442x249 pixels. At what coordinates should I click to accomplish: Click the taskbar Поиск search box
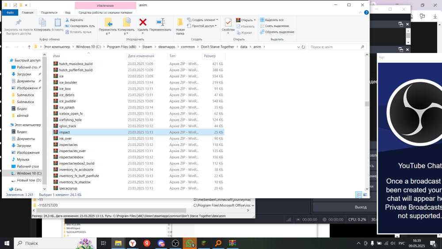[x=55, y=243]
